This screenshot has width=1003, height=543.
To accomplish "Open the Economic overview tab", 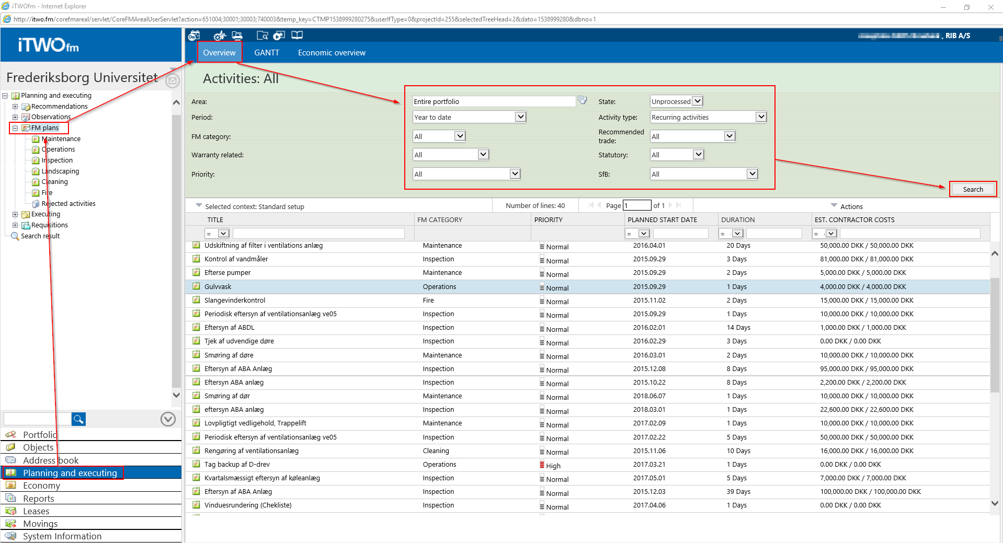I will point(331,52).
